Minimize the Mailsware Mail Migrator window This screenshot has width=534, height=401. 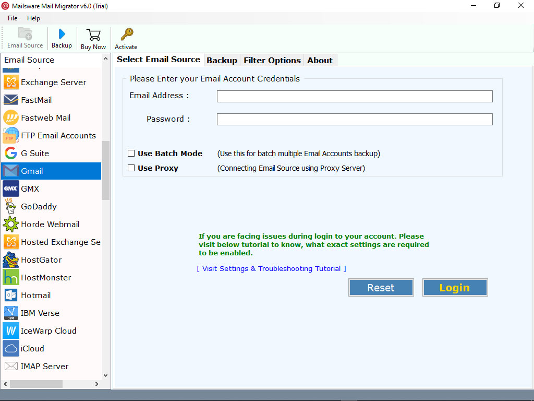click(474, 5)
